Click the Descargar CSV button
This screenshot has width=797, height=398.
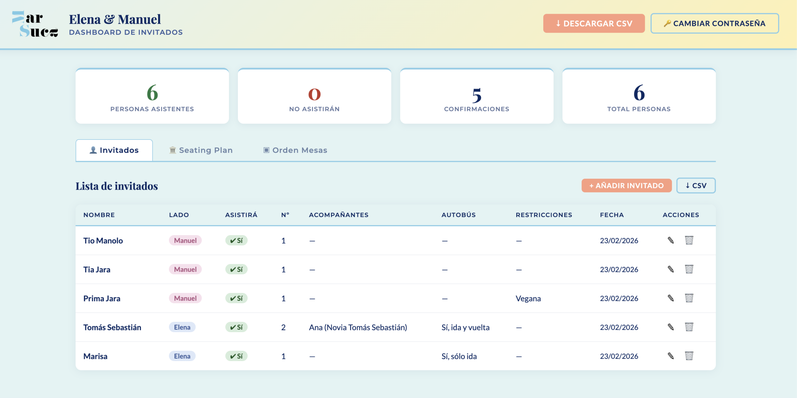click(x=594, y=23)
